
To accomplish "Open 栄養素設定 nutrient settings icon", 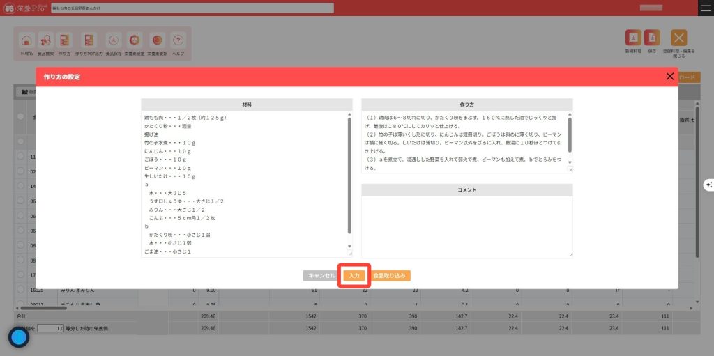I will (135, 41).
